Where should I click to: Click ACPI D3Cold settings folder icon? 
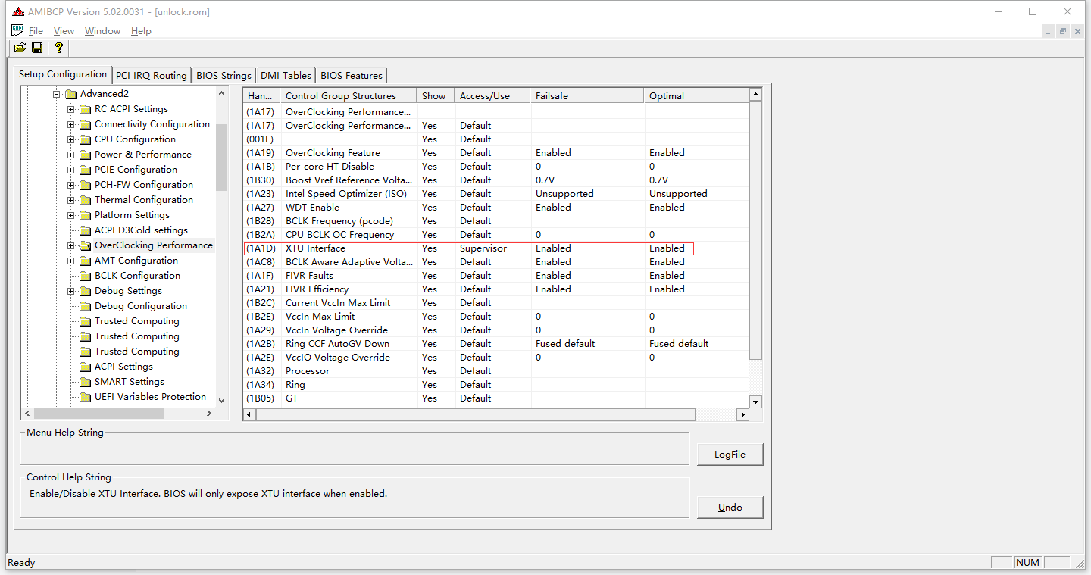pyautogui.click(x=85, y=230)
